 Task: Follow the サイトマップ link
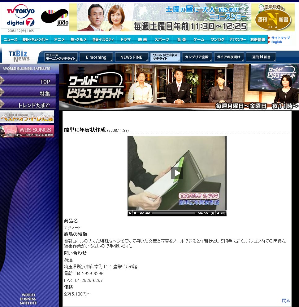(x=281, y=38)
